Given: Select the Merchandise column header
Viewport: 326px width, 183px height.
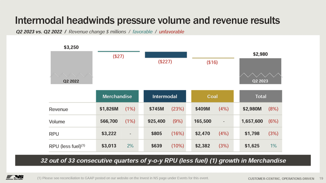Looking at the screenshot, I should (117, 96).
